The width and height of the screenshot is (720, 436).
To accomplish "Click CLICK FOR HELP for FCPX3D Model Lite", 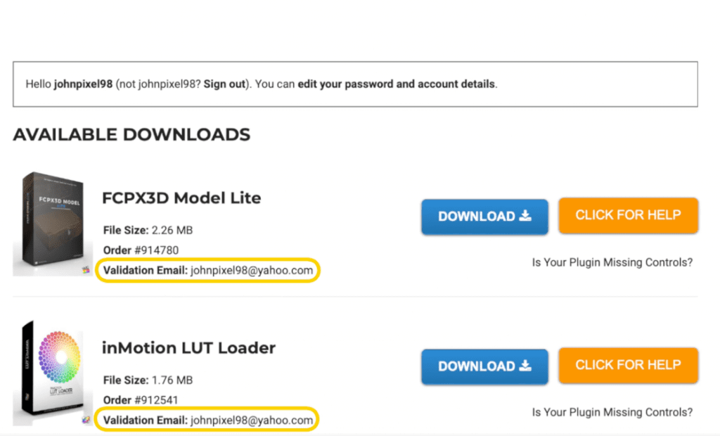I will [x=628, y=215].
